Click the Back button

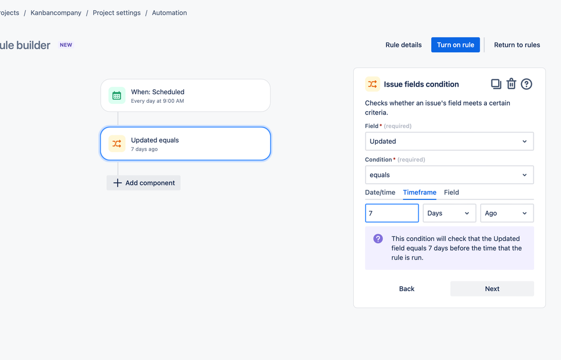(x=407, y=289)
